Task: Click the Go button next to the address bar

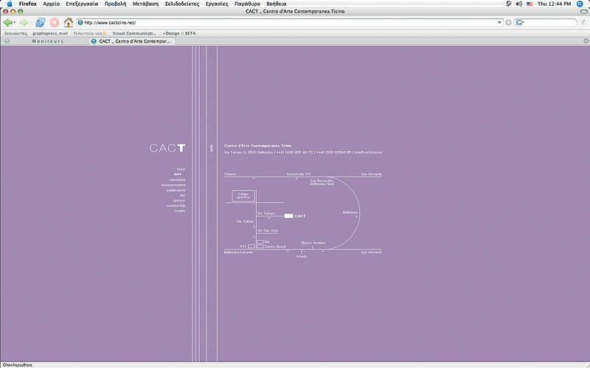Action: tap(508, 23)
